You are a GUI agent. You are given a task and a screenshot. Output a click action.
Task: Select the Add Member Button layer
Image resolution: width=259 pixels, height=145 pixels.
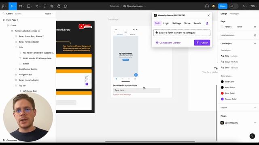point(28,69)
